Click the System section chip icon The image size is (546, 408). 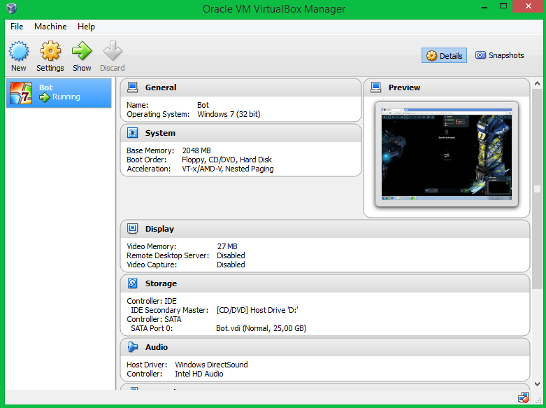132,133
